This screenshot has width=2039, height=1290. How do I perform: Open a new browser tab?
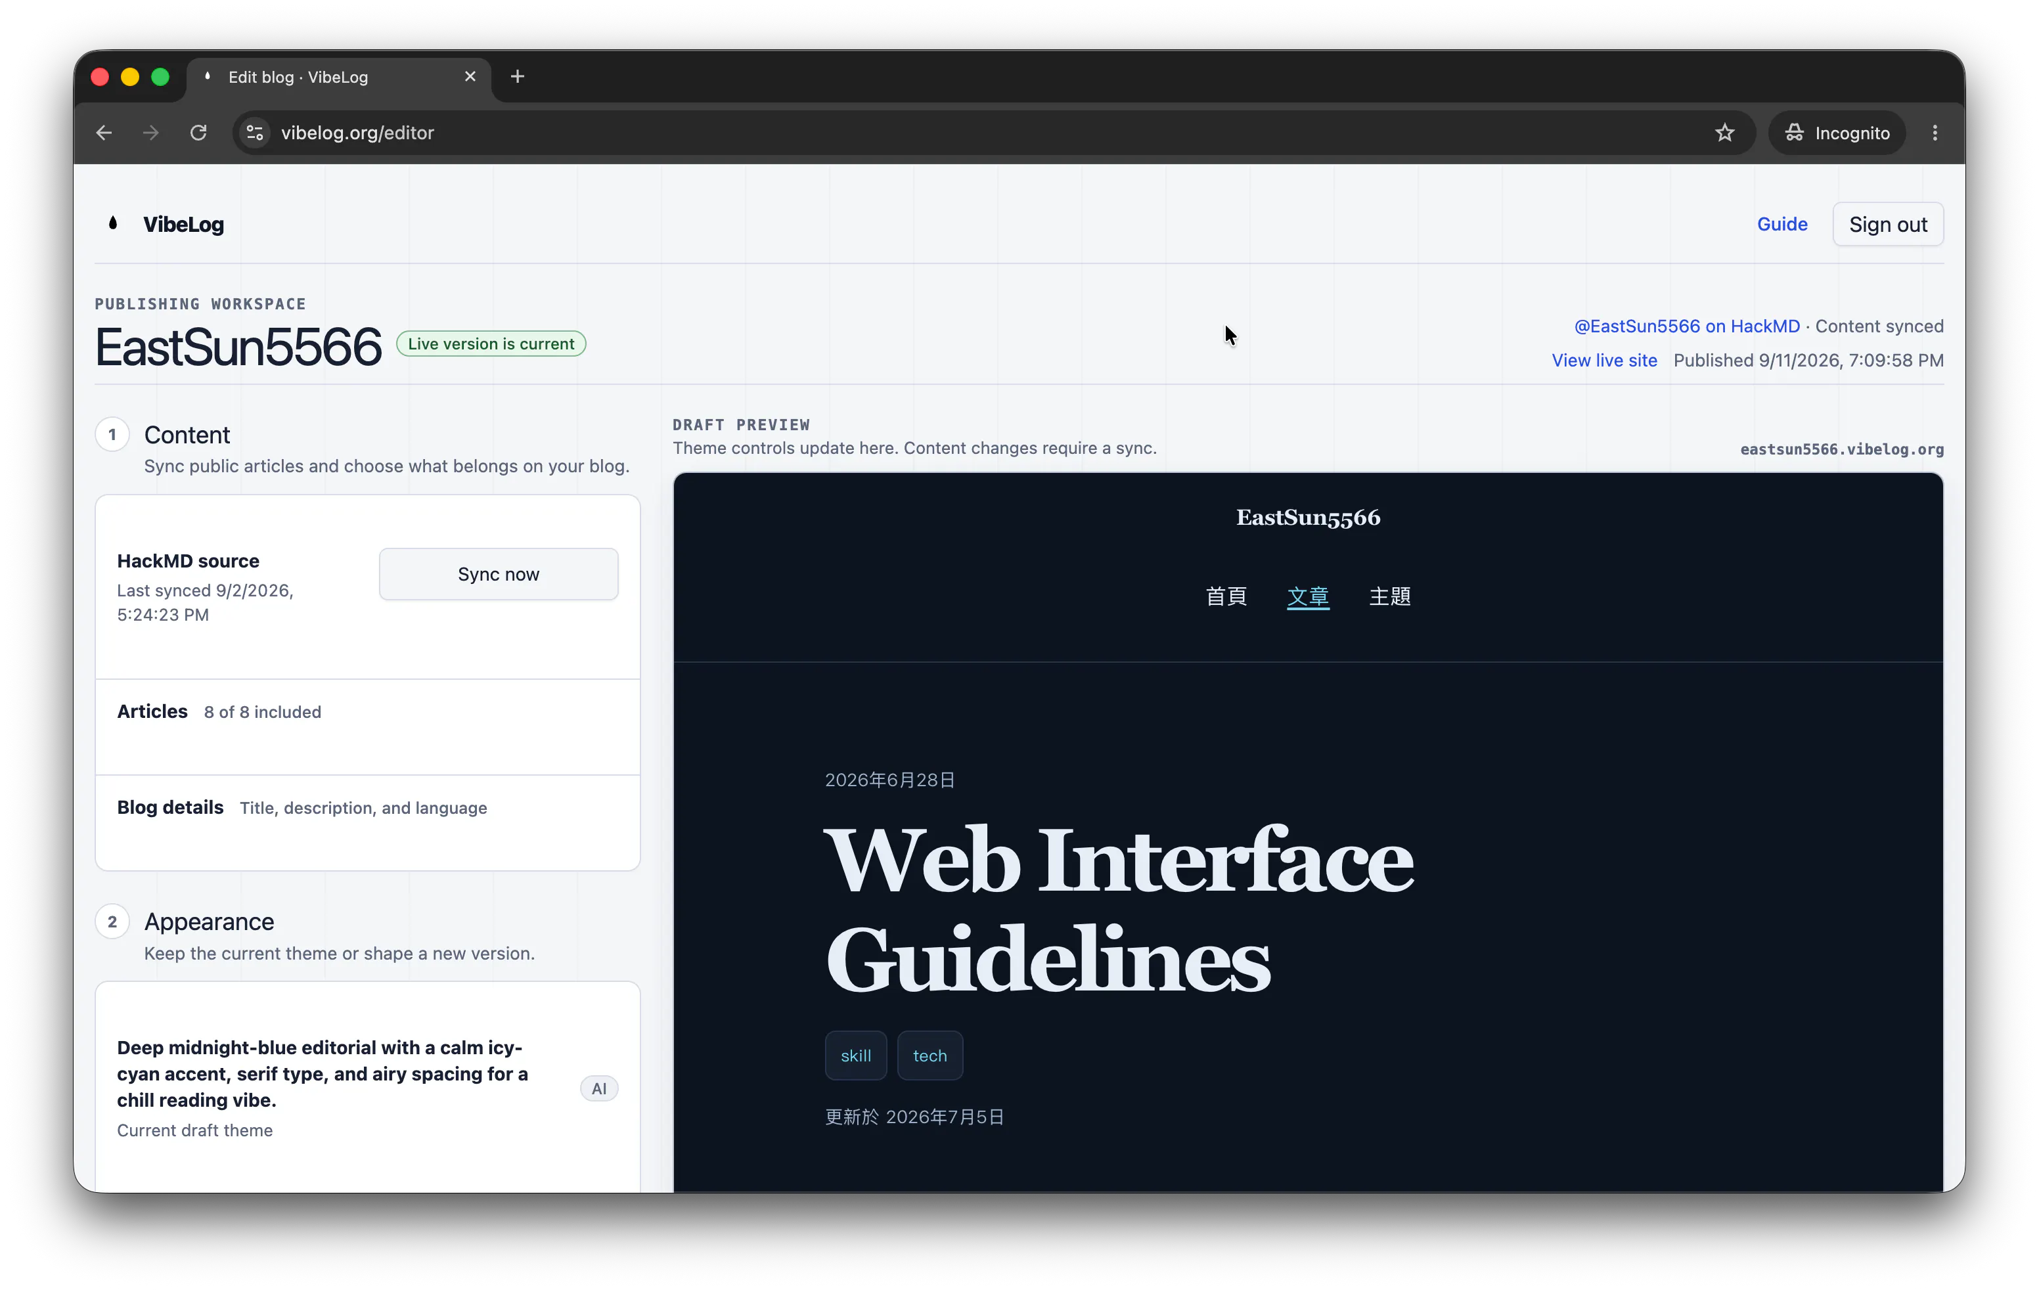[518, 77]
